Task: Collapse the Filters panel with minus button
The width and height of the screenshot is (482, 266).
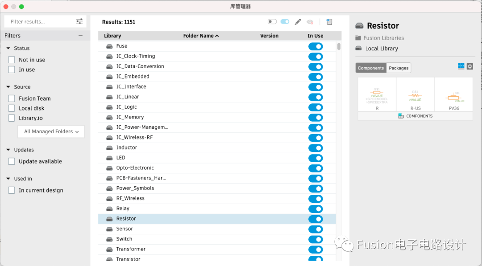Action: tap(80, 36)
